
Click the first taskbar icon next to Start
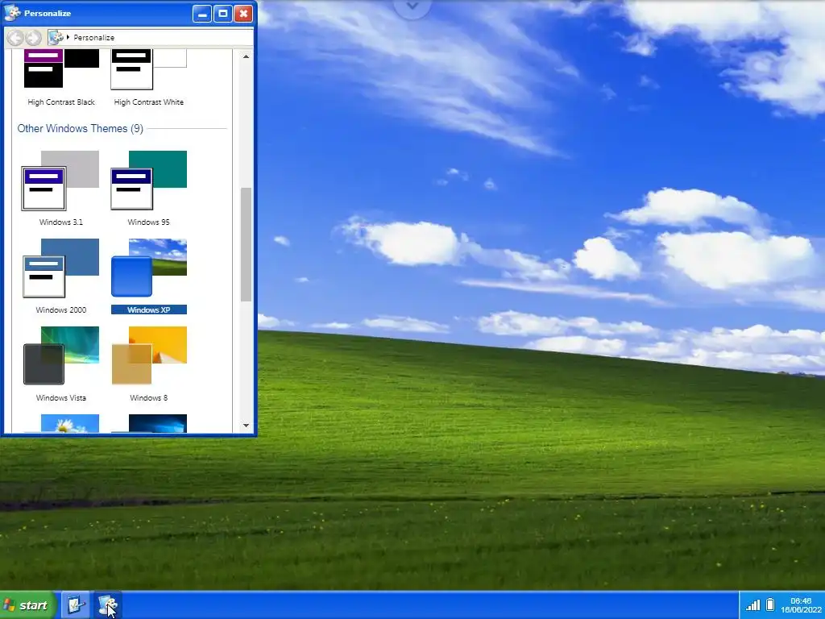(x=75, y=605)
